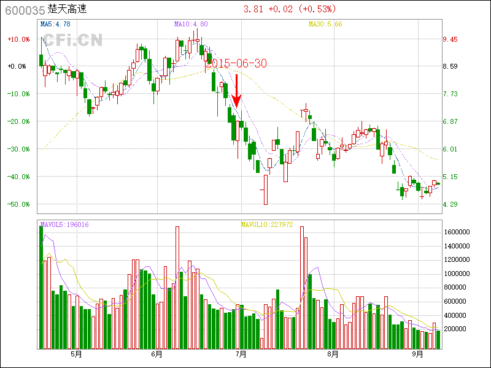Click the MA10:4.80 indicator label

(191, 25)
